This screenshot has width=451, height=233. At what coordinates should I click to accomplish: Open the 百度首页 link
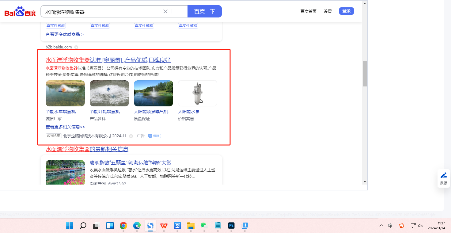coord(309,11)
